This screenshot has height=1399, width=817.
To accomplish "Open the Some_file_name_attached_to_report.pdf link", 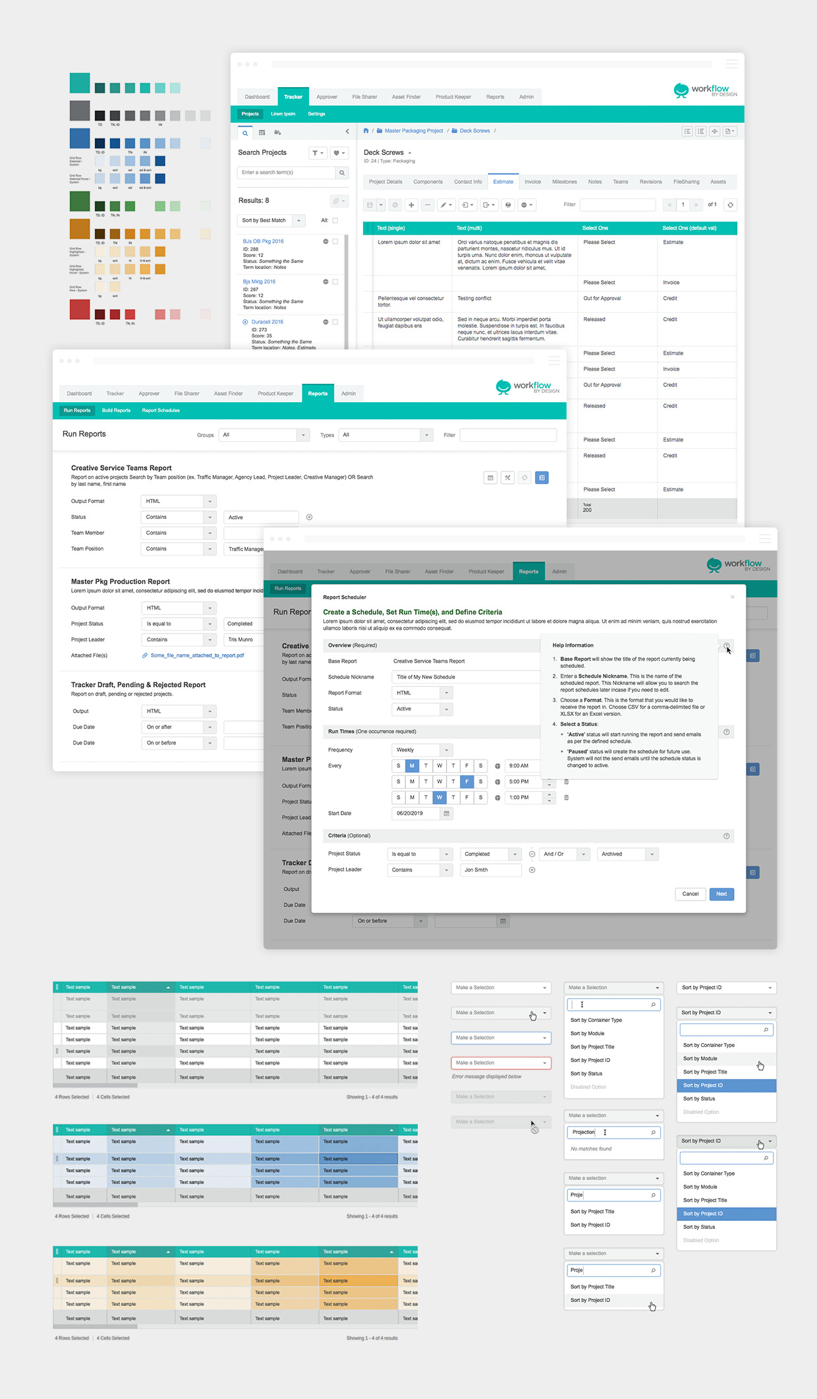I will [x=197, y=656].
